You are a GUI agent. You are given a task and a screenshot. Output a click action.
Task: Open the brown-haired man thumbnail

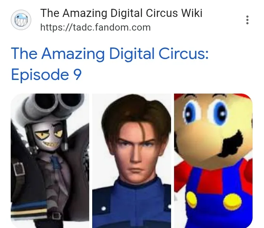click(132, 161)
